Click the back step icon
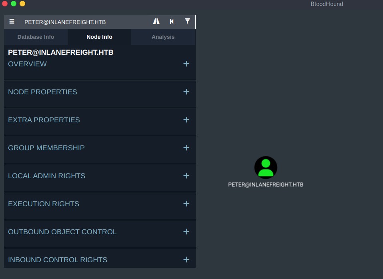This screenshot has height=279, width=383. click(172, 22)
